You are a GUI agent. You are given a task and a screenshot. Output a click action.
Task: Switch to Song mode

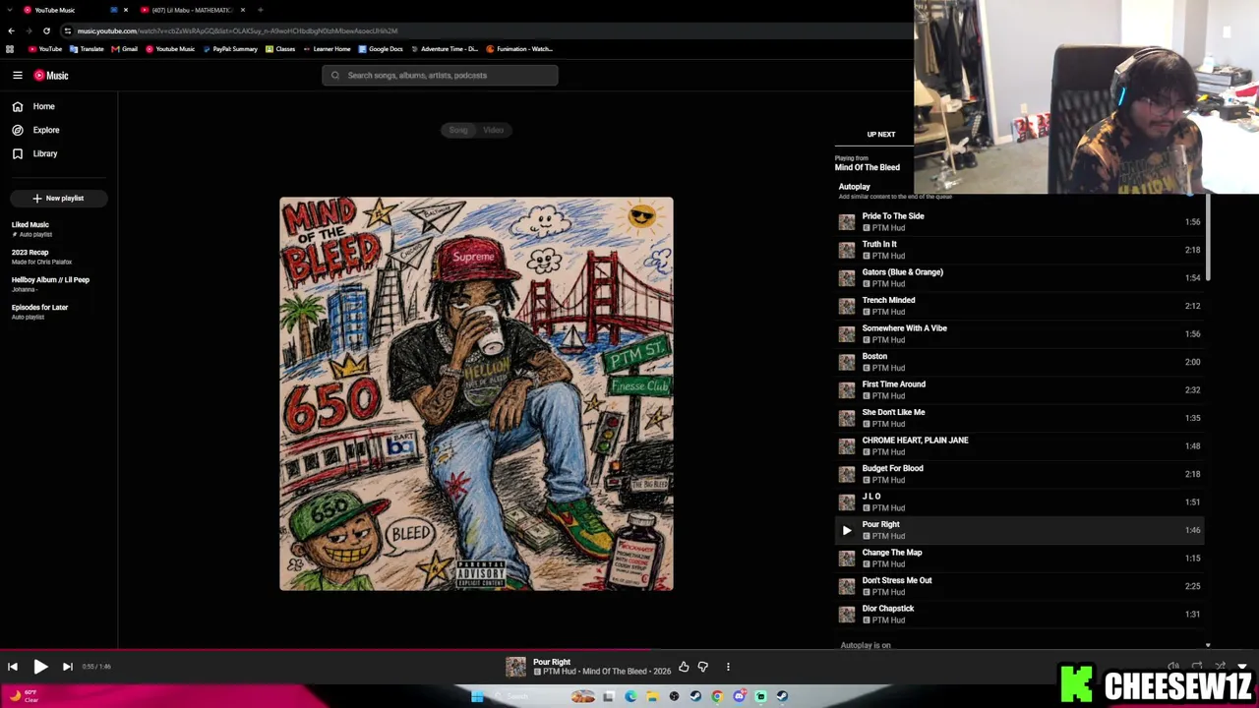pyautogui.click(x=458, y=130)
